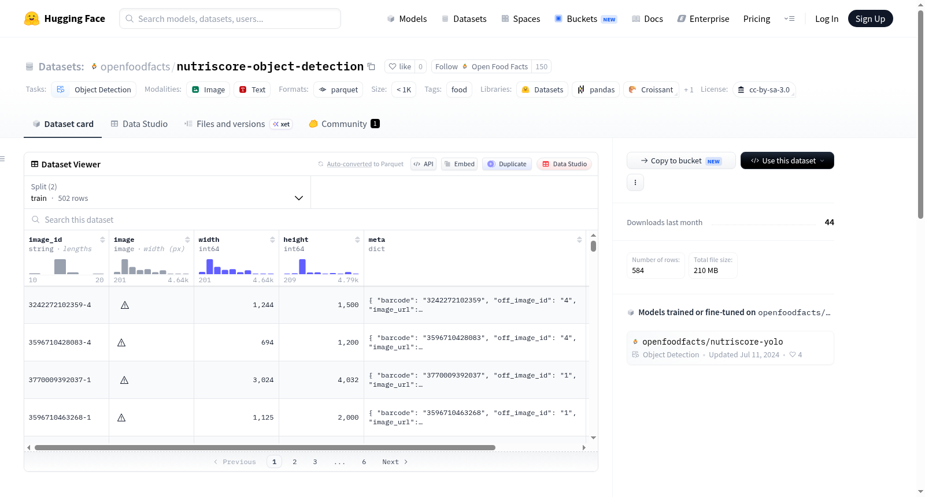Click the horizontal scrollbar of the dataset table
925x497 pixels.
point(265,447)
